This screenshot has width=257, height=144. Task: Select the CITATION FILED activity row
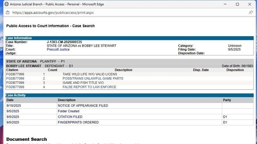click(x=70, y=117)
